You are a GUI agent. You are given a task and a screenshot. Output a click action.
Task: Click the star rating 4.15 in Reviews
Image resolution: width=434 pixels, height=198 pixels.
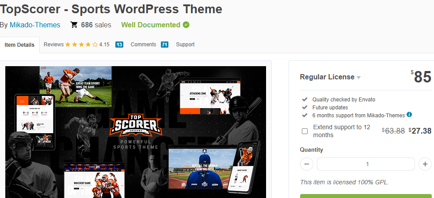tap(87, 45)
